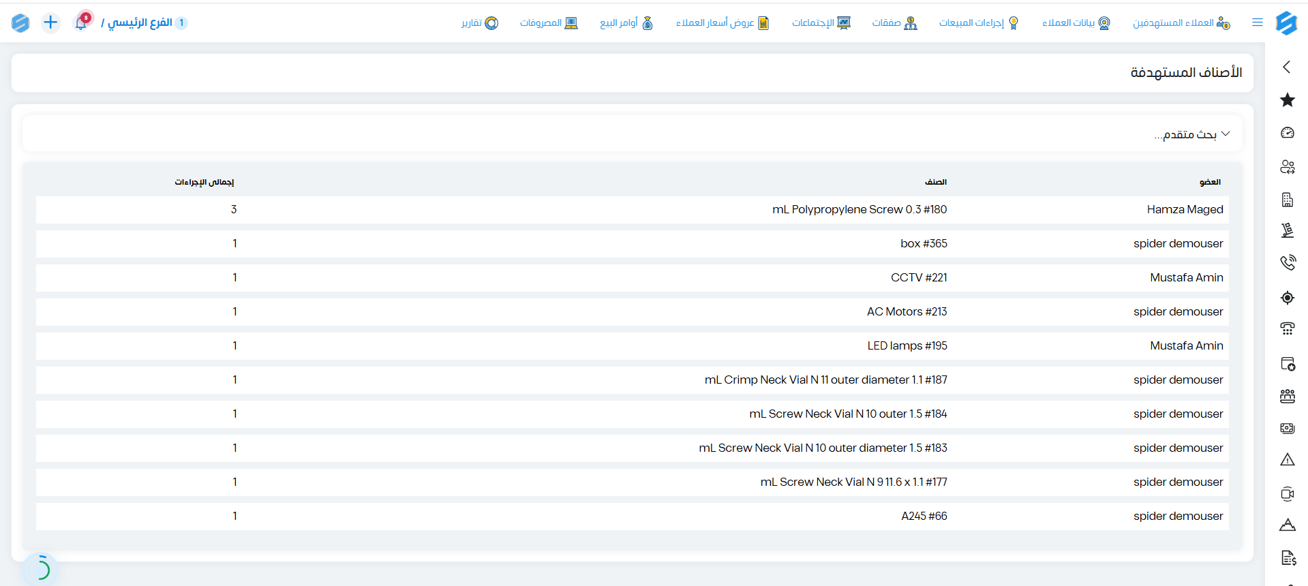Click the blue plus add icon
The height and width of the screenshot is (586, 1308).
(50, 22)
